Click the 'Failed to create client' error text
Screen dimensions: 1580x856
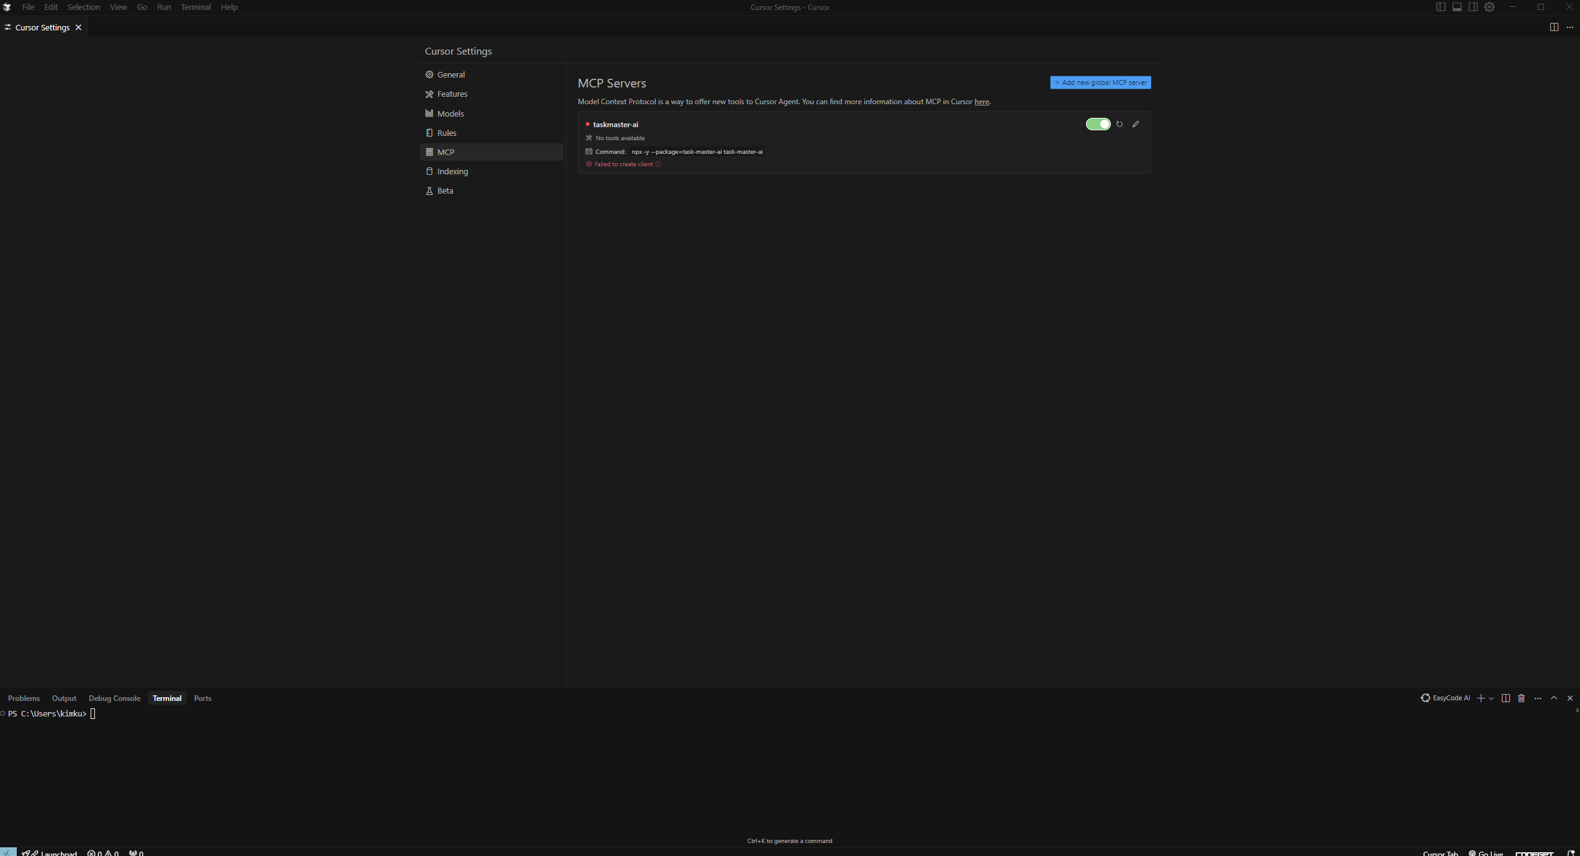coord(623,164)
